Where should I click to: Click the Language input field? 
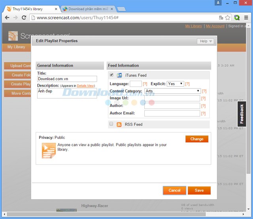coord(136,84)
